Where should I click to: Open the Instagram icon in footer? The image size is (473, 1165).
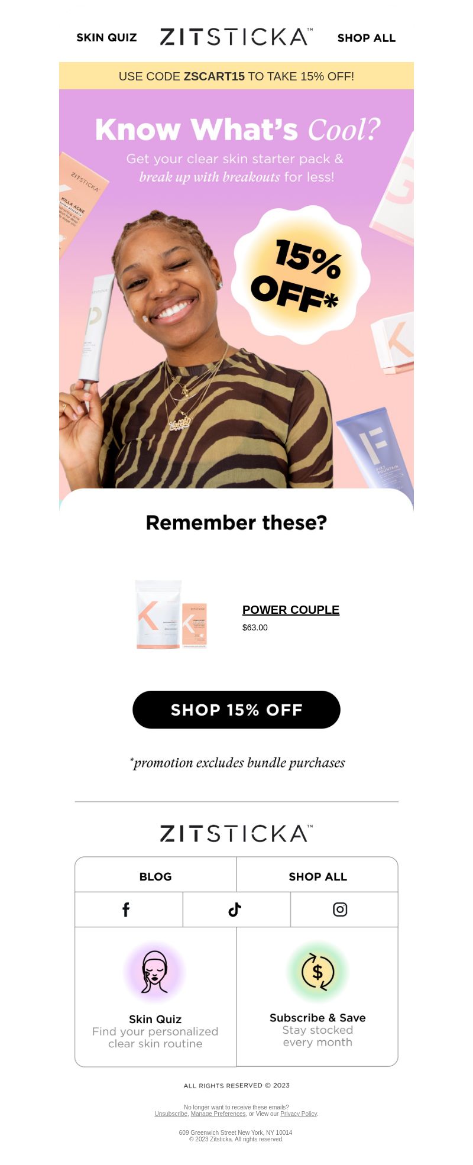coord(340,910)
